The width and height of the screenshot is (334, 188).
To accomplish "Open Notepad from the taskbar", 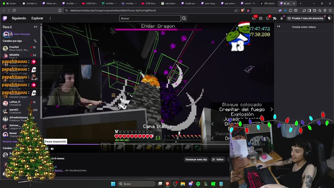I will pyautogui.click(x=221, y=184).
